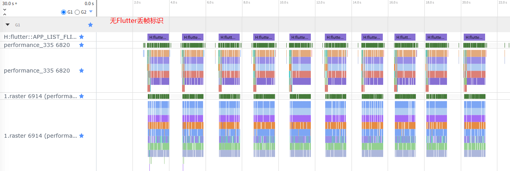Star the tall performance_335 6820 slices row
Screen dimensions: 510x171
[81, 71]
